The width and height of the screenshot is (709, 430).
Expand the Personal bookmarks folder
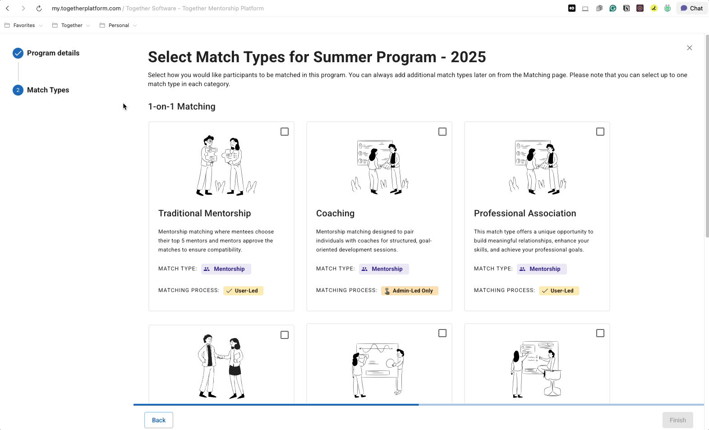(119, 25)
